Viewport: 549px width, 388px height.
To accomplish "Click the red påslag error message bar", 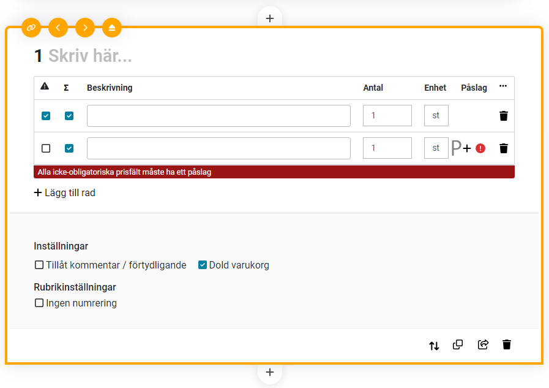I will coord(274,172).
